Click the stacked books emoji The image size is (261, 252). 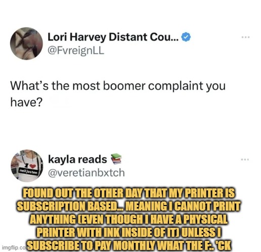[x=116, y=159]
